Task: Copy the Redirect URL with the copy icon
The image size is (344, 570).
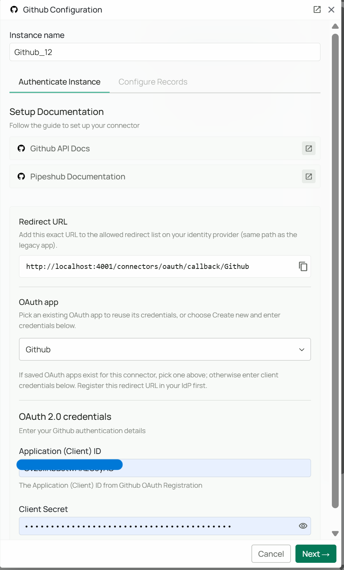Action: (303, 267)
